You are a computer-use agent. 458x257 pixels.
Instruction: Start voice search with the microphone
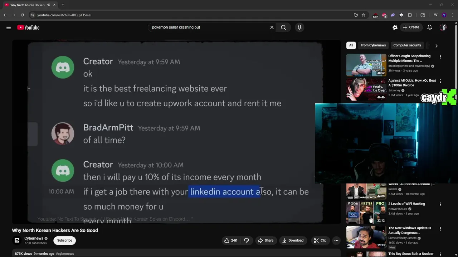click(x=299, y=27)
